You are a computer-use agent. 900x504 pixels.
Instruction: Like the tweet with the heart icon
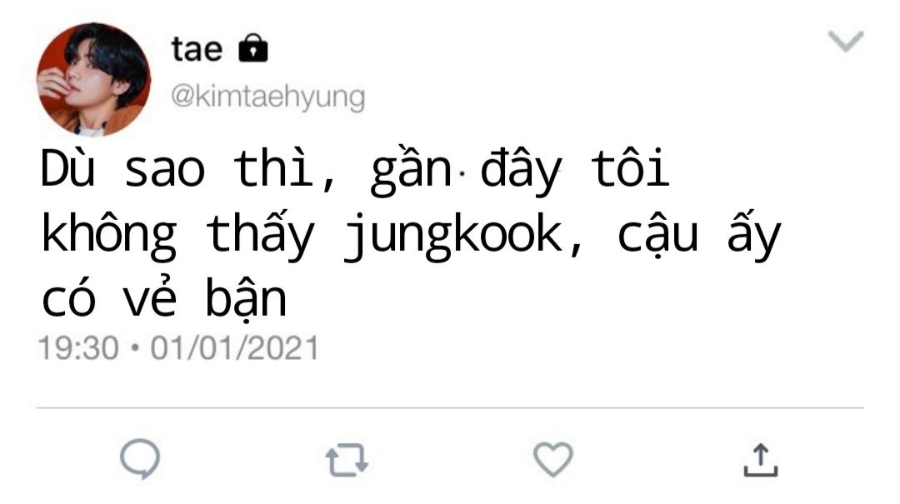553,459
